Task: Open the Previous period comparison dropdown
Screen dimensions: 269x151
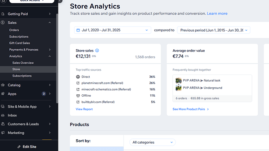Action: coord(214,30)
